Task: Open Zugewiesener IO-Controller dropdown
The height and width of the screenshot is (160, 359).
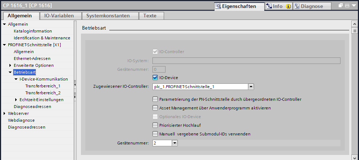Action: [x=251, y=87]
